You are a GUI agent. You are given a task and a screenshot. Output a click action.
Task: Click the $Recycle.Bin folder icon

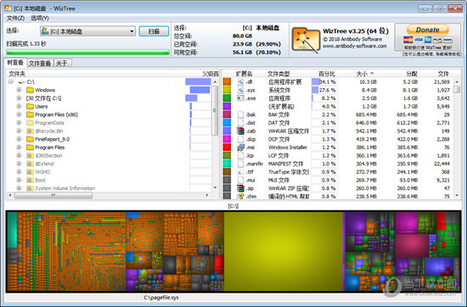click(30, 131)
